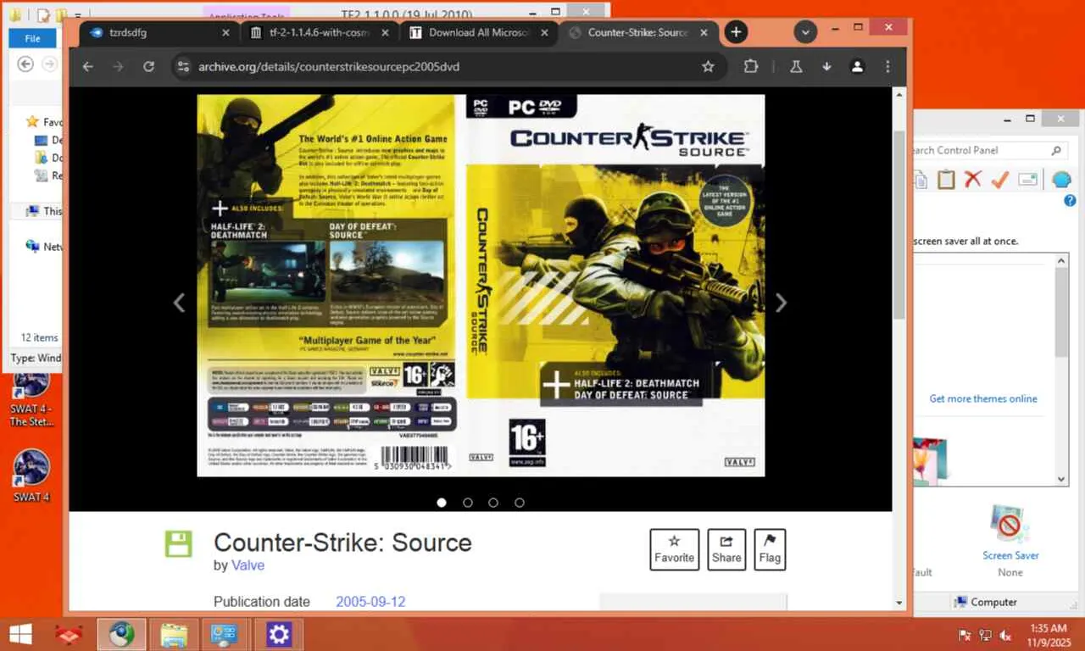Open the Action Center flag tray icon

(965, 635)
